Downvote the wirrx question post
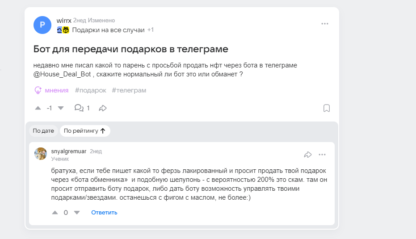Viewport: 416px width, 239px height. pyautogui.click(x=61, y=108)
